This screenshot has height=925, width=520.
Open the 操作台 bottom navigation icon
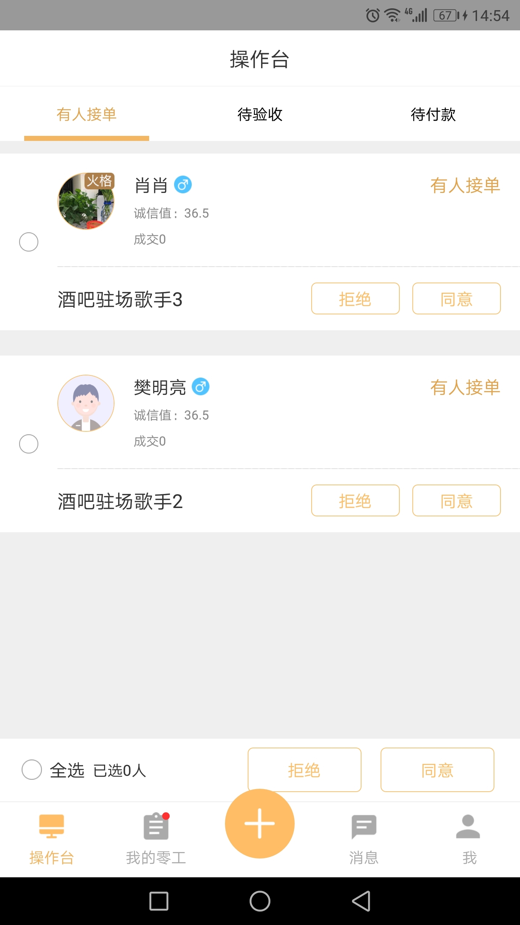coord(52,826)
